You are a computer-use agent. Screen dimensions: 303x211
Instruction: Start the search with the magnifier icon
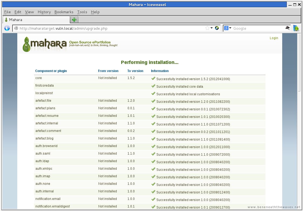click(287, 28)
